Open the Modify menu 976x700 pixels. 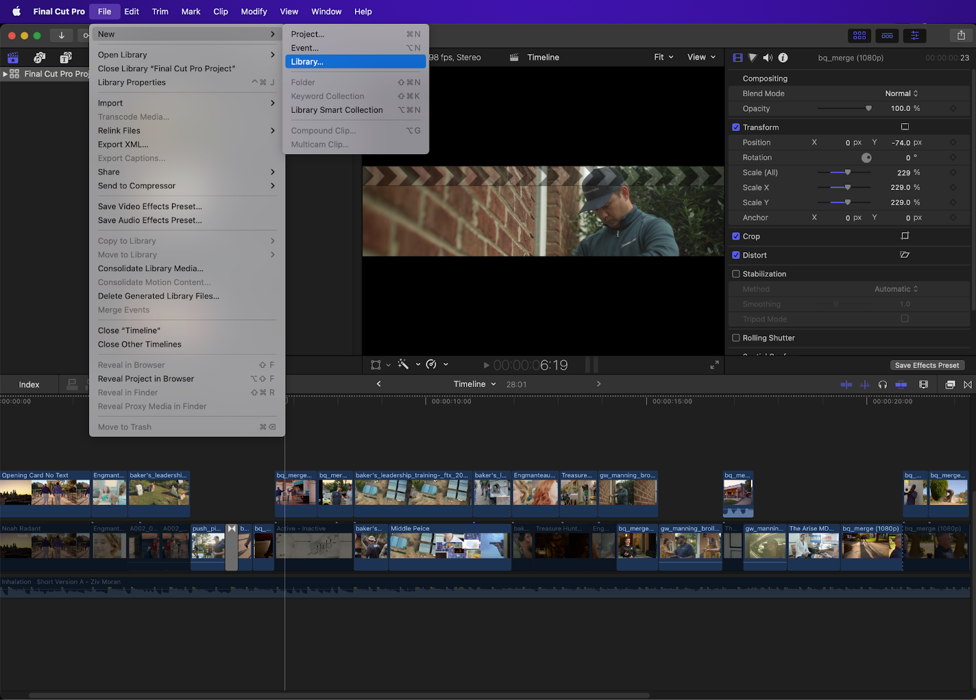tap(254, 12)
